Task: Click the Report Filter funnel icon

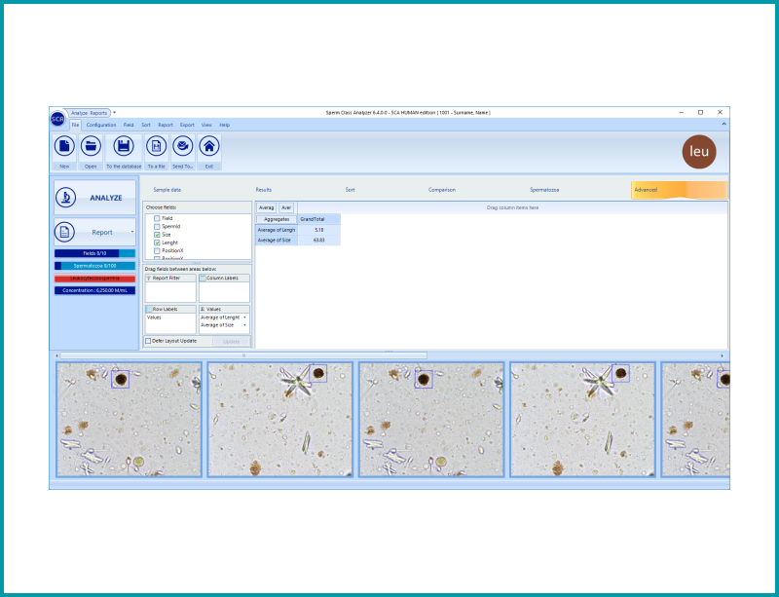Action: (x=149, y=279)
